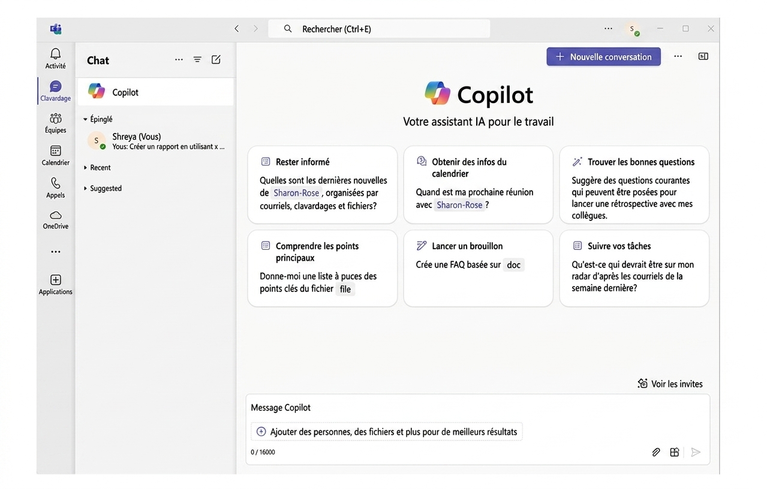The height and width of the screenshot is (489, 767).
Task: Select the Rester informé prompt card
Action: click(x=322, y=185)
